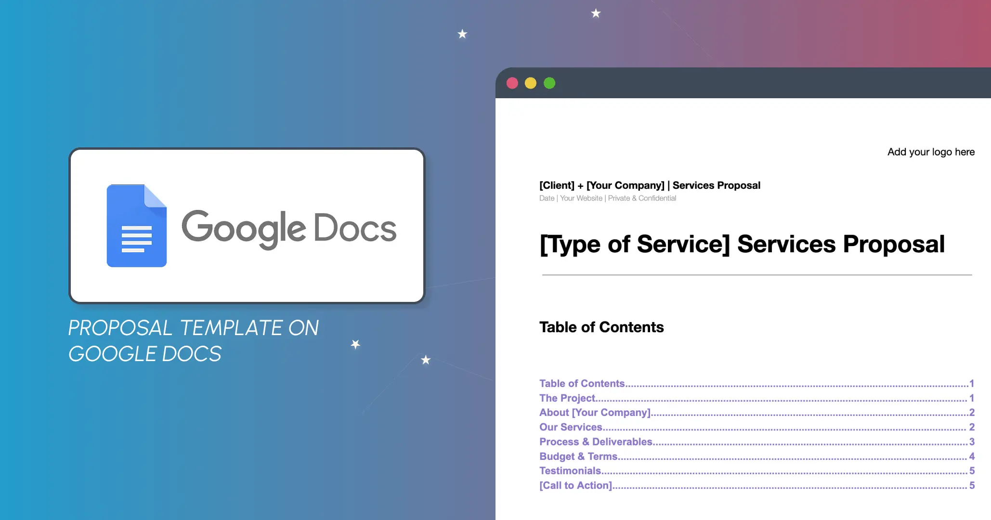
Task: Open The Project section link
Action: click(x=567, y=398)
